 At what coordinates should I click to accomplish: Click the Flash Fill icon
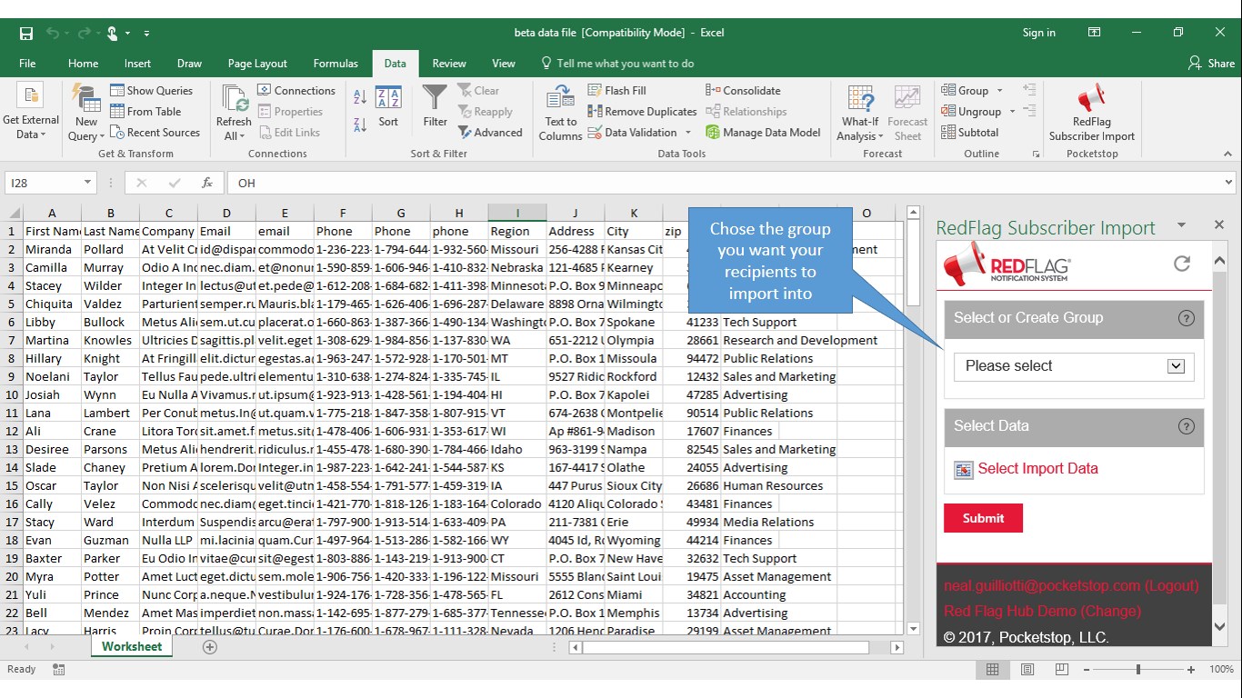pyautogui.click(x=596, y=91)
